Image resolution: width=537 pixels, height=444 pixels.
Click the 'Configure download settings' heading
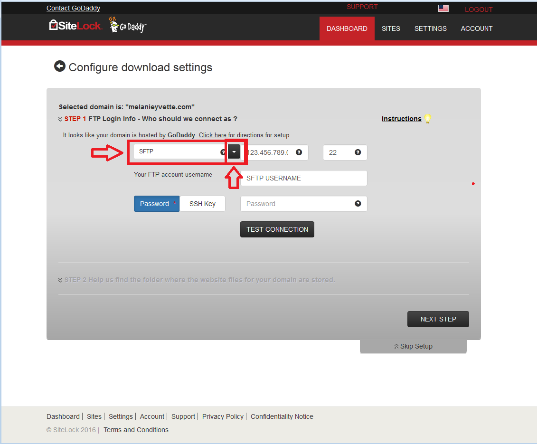141,67
